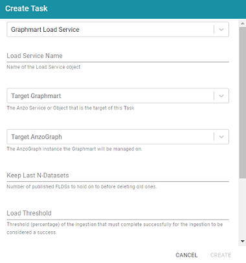Viewport: 246px width, 263px height.
Task: Click the 'AnzoGraph instance' helper text
Action: point(74,149)
